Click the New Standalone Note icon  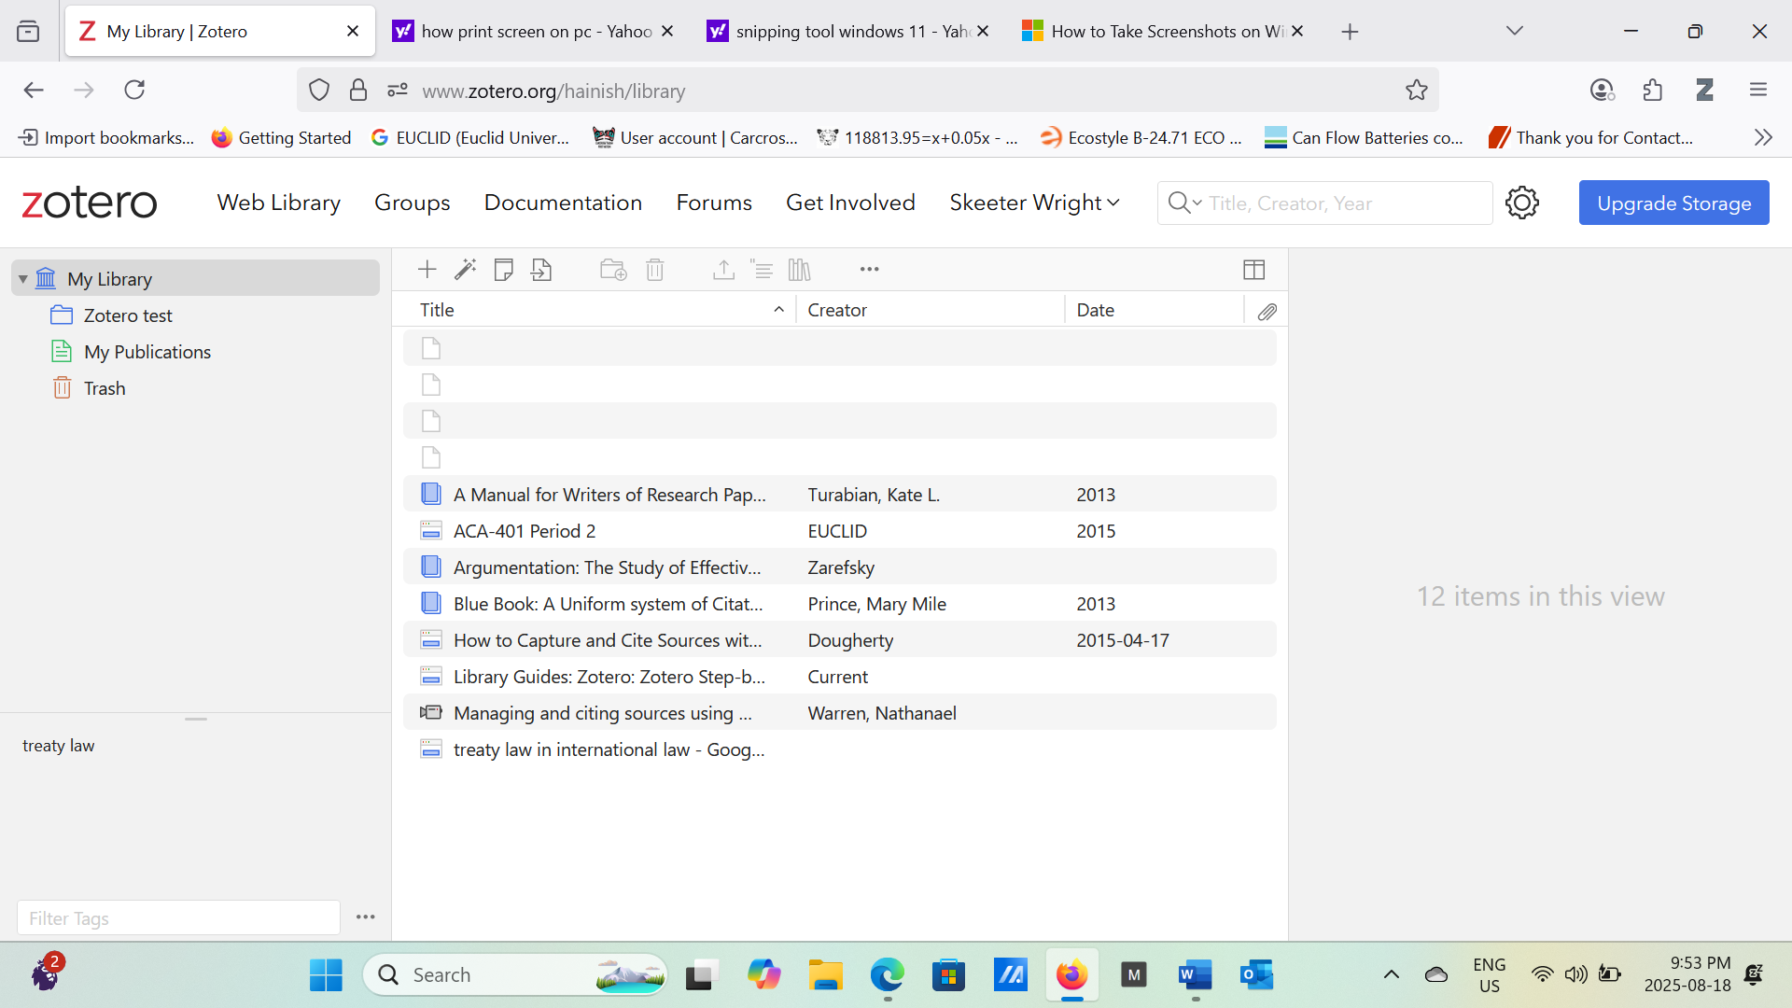click(503, 270)
